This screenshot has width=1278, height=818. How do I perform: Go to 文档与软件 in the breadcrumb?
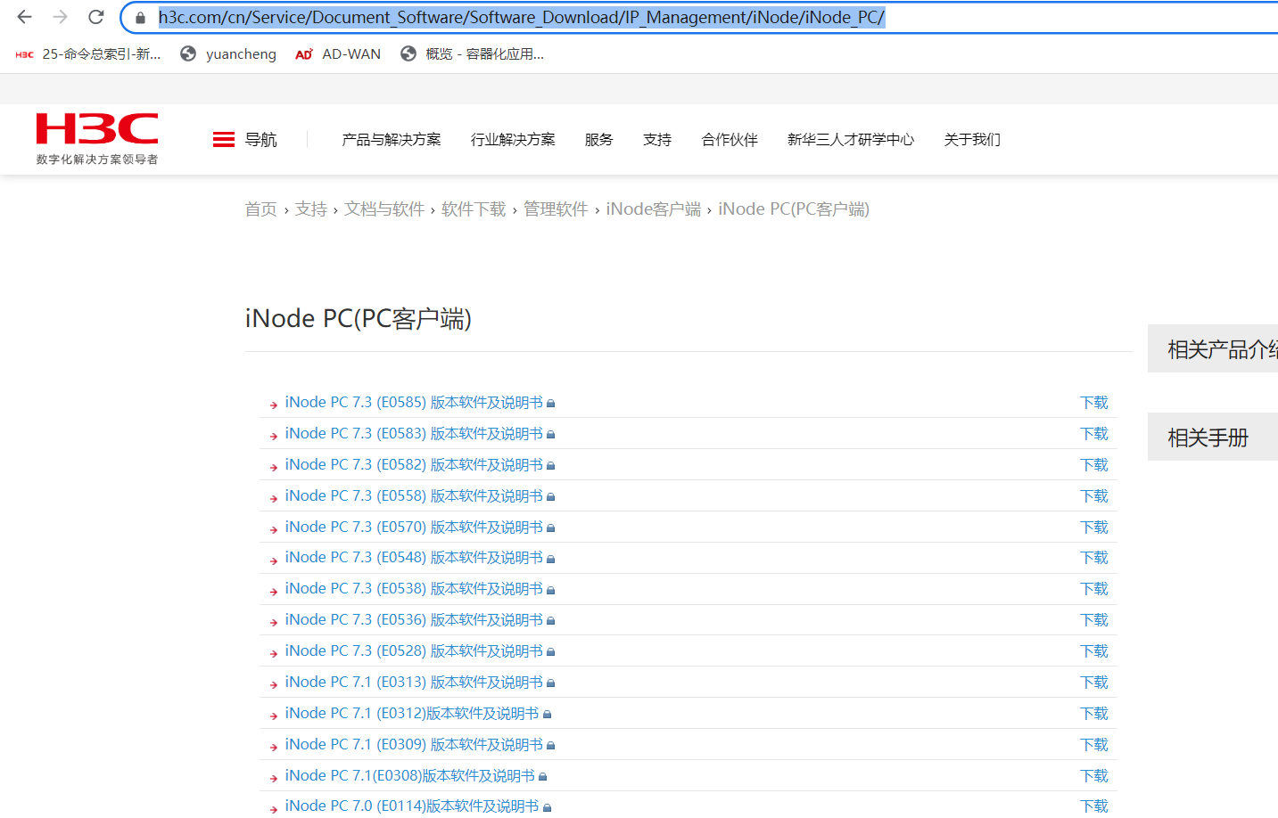[384, 209]
